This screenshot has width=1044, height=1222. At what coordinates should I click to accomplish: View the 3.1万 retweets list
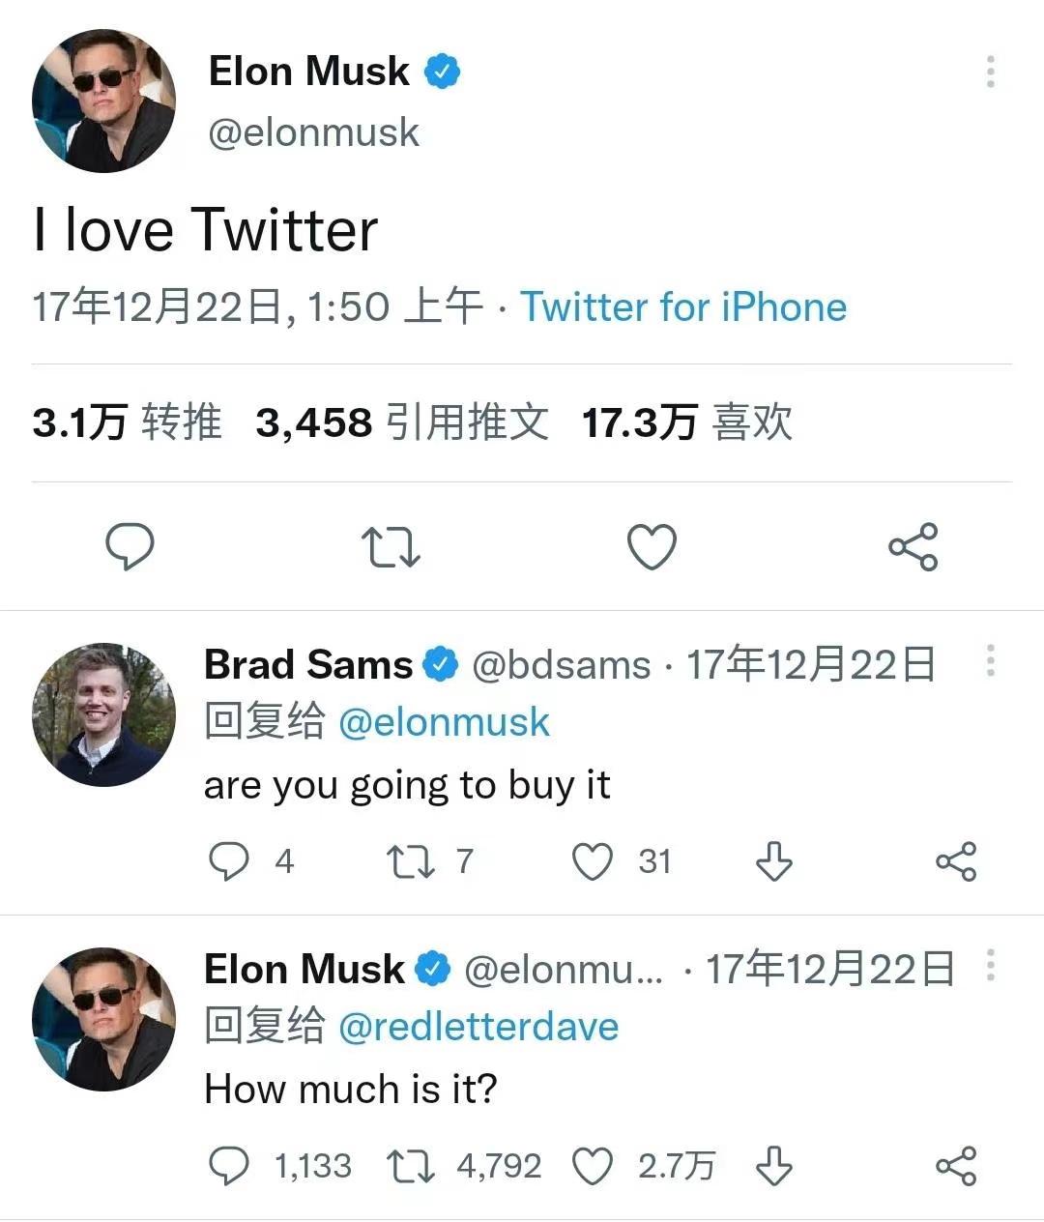click(127, 422)
